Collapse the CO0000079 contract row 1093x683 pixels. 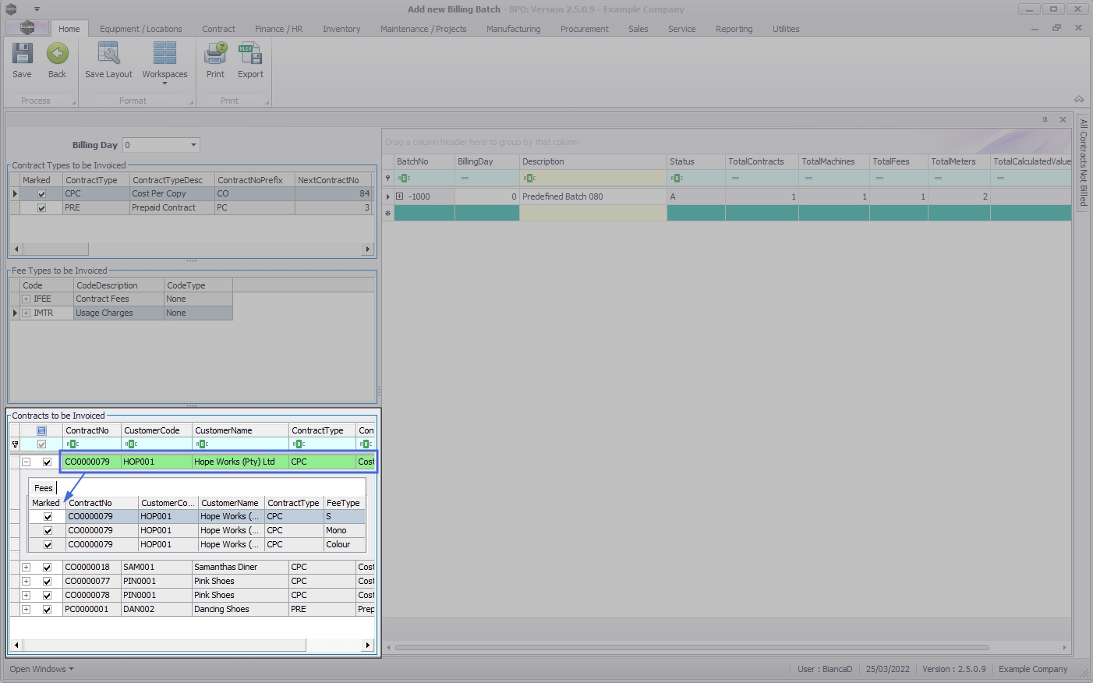coord(27,462)
